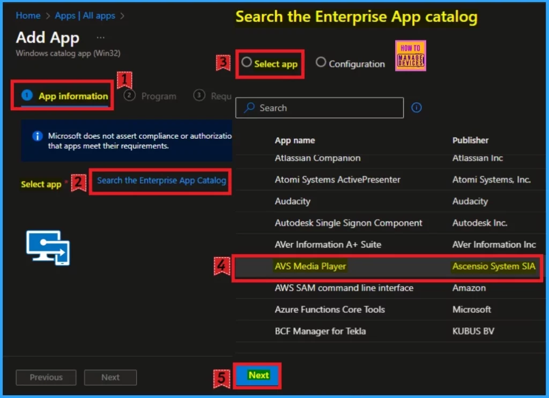Click the step 1 circle for App information
The height and width of the screenshot is (398, 549).
pyautogui.click(x=27, y=95)
